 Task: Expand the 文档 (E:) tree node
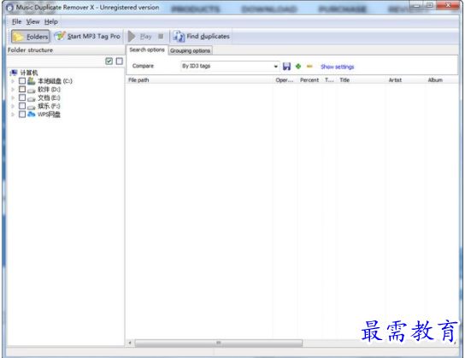[13, 97]
